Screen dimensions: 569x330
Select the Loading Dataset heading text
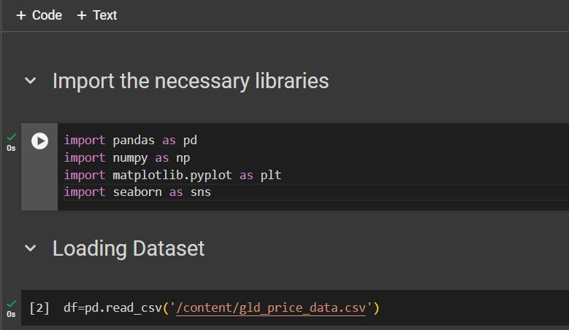click(129, 248)
